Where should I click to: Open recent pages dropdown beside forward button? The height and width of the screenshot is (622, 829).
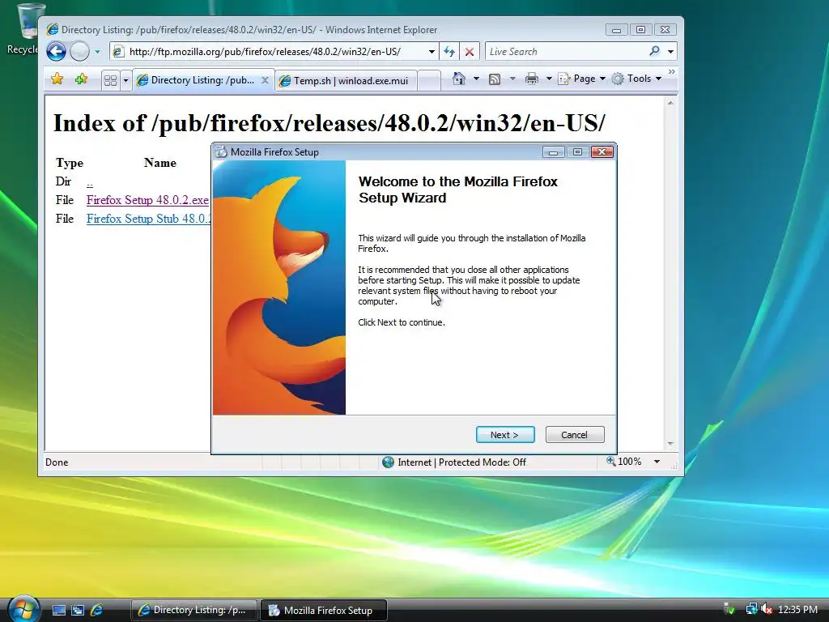coord(97,52)
